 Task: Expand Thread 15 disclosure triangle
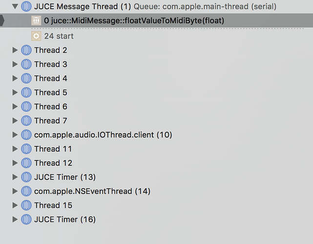(15, 205)
